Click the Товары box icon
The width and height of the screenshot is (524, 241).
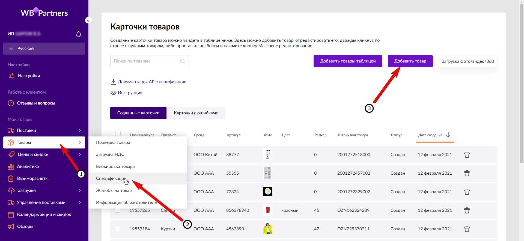coord(11,142)
